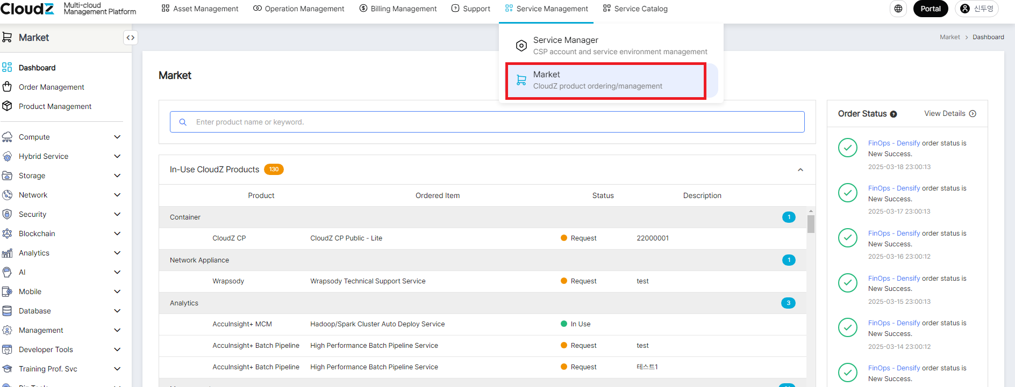This screenshot has height=387, width=1015.
Task: Expand the Analytics sidebar chevron
Action: (117, 253)
